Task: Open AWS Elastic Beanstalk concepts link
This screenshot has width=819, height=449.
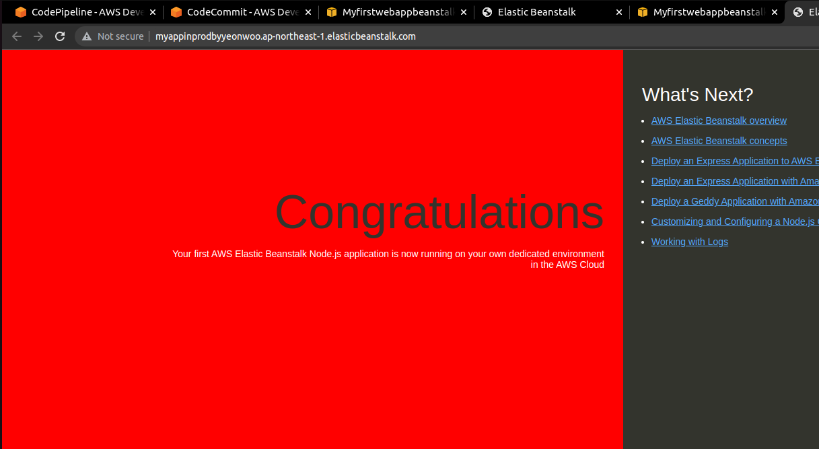Action: coord(719,141)
